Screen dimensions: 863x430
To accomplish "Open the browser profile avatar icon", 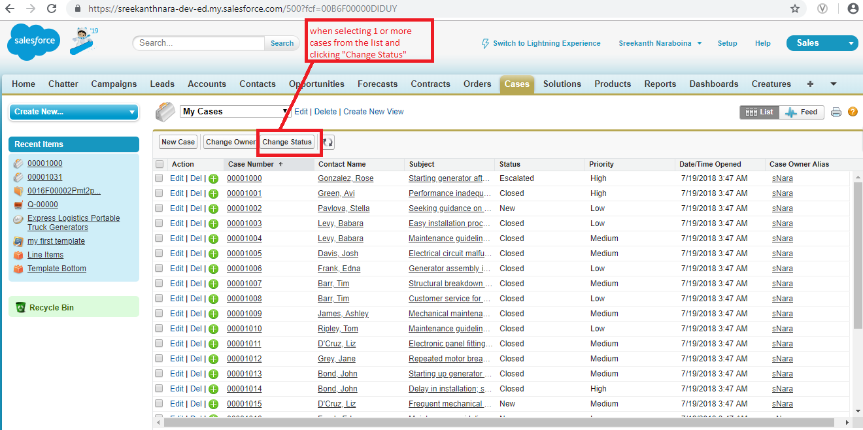I will click(853, 8).
